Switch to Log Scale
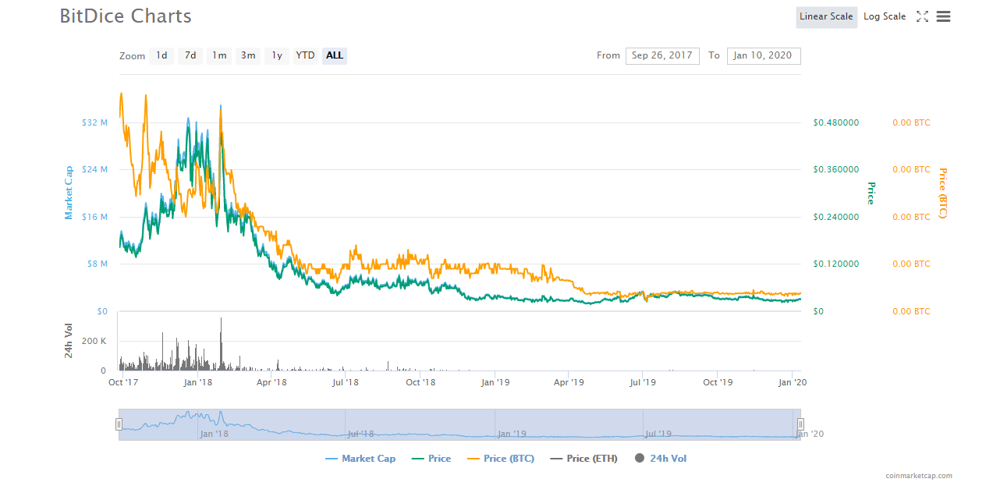This screenshot has width=986, height=500. [x=885, y=16]
